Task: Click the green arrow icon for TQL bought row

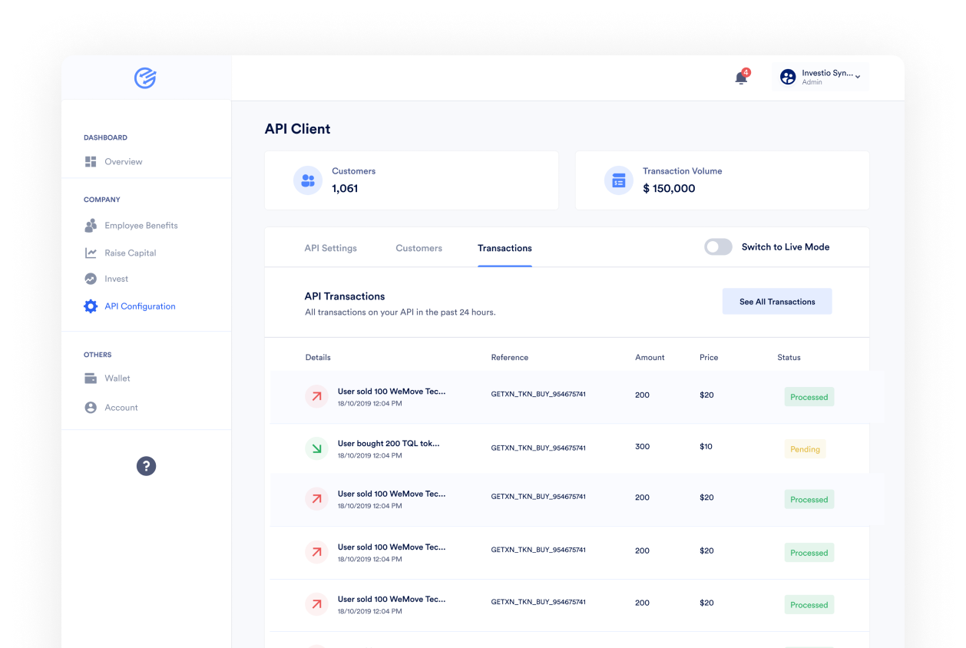Action: [316, 448]
